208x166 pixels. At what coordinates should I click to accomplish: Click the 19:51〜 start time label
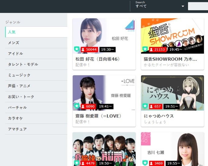(x=172, y=106)
